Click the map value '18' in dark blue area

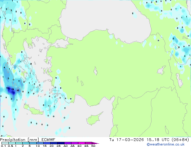coord(12,89)
